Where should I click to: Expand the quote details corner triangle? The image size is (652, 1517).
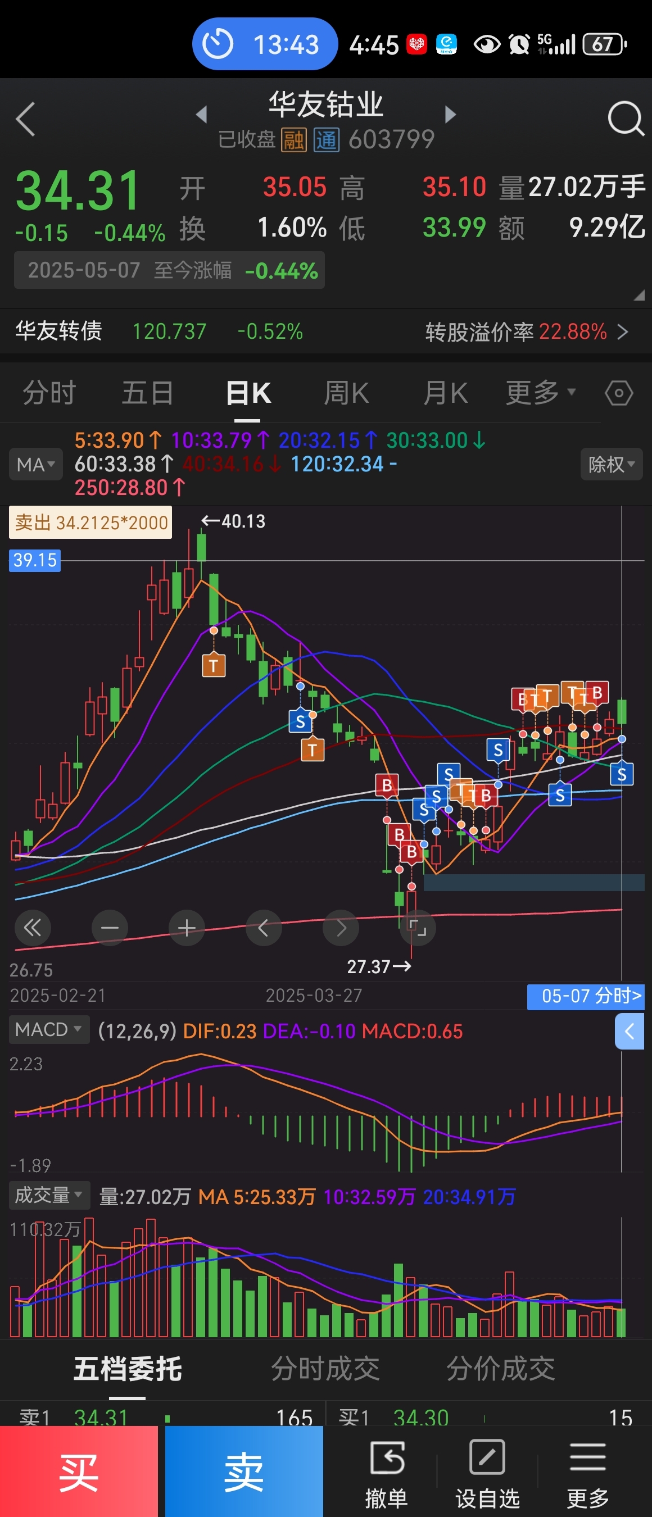point(639,296)
